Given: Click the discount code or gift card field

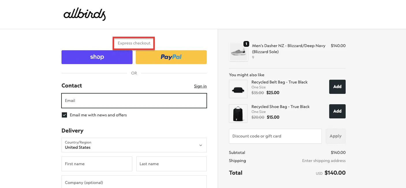Looking at the screenshot, I should coord(275,136).
